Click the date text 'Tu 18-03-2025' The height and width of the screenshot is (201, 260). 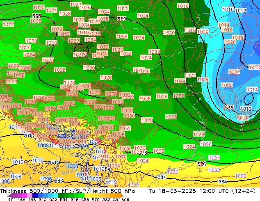click(172, 191)
